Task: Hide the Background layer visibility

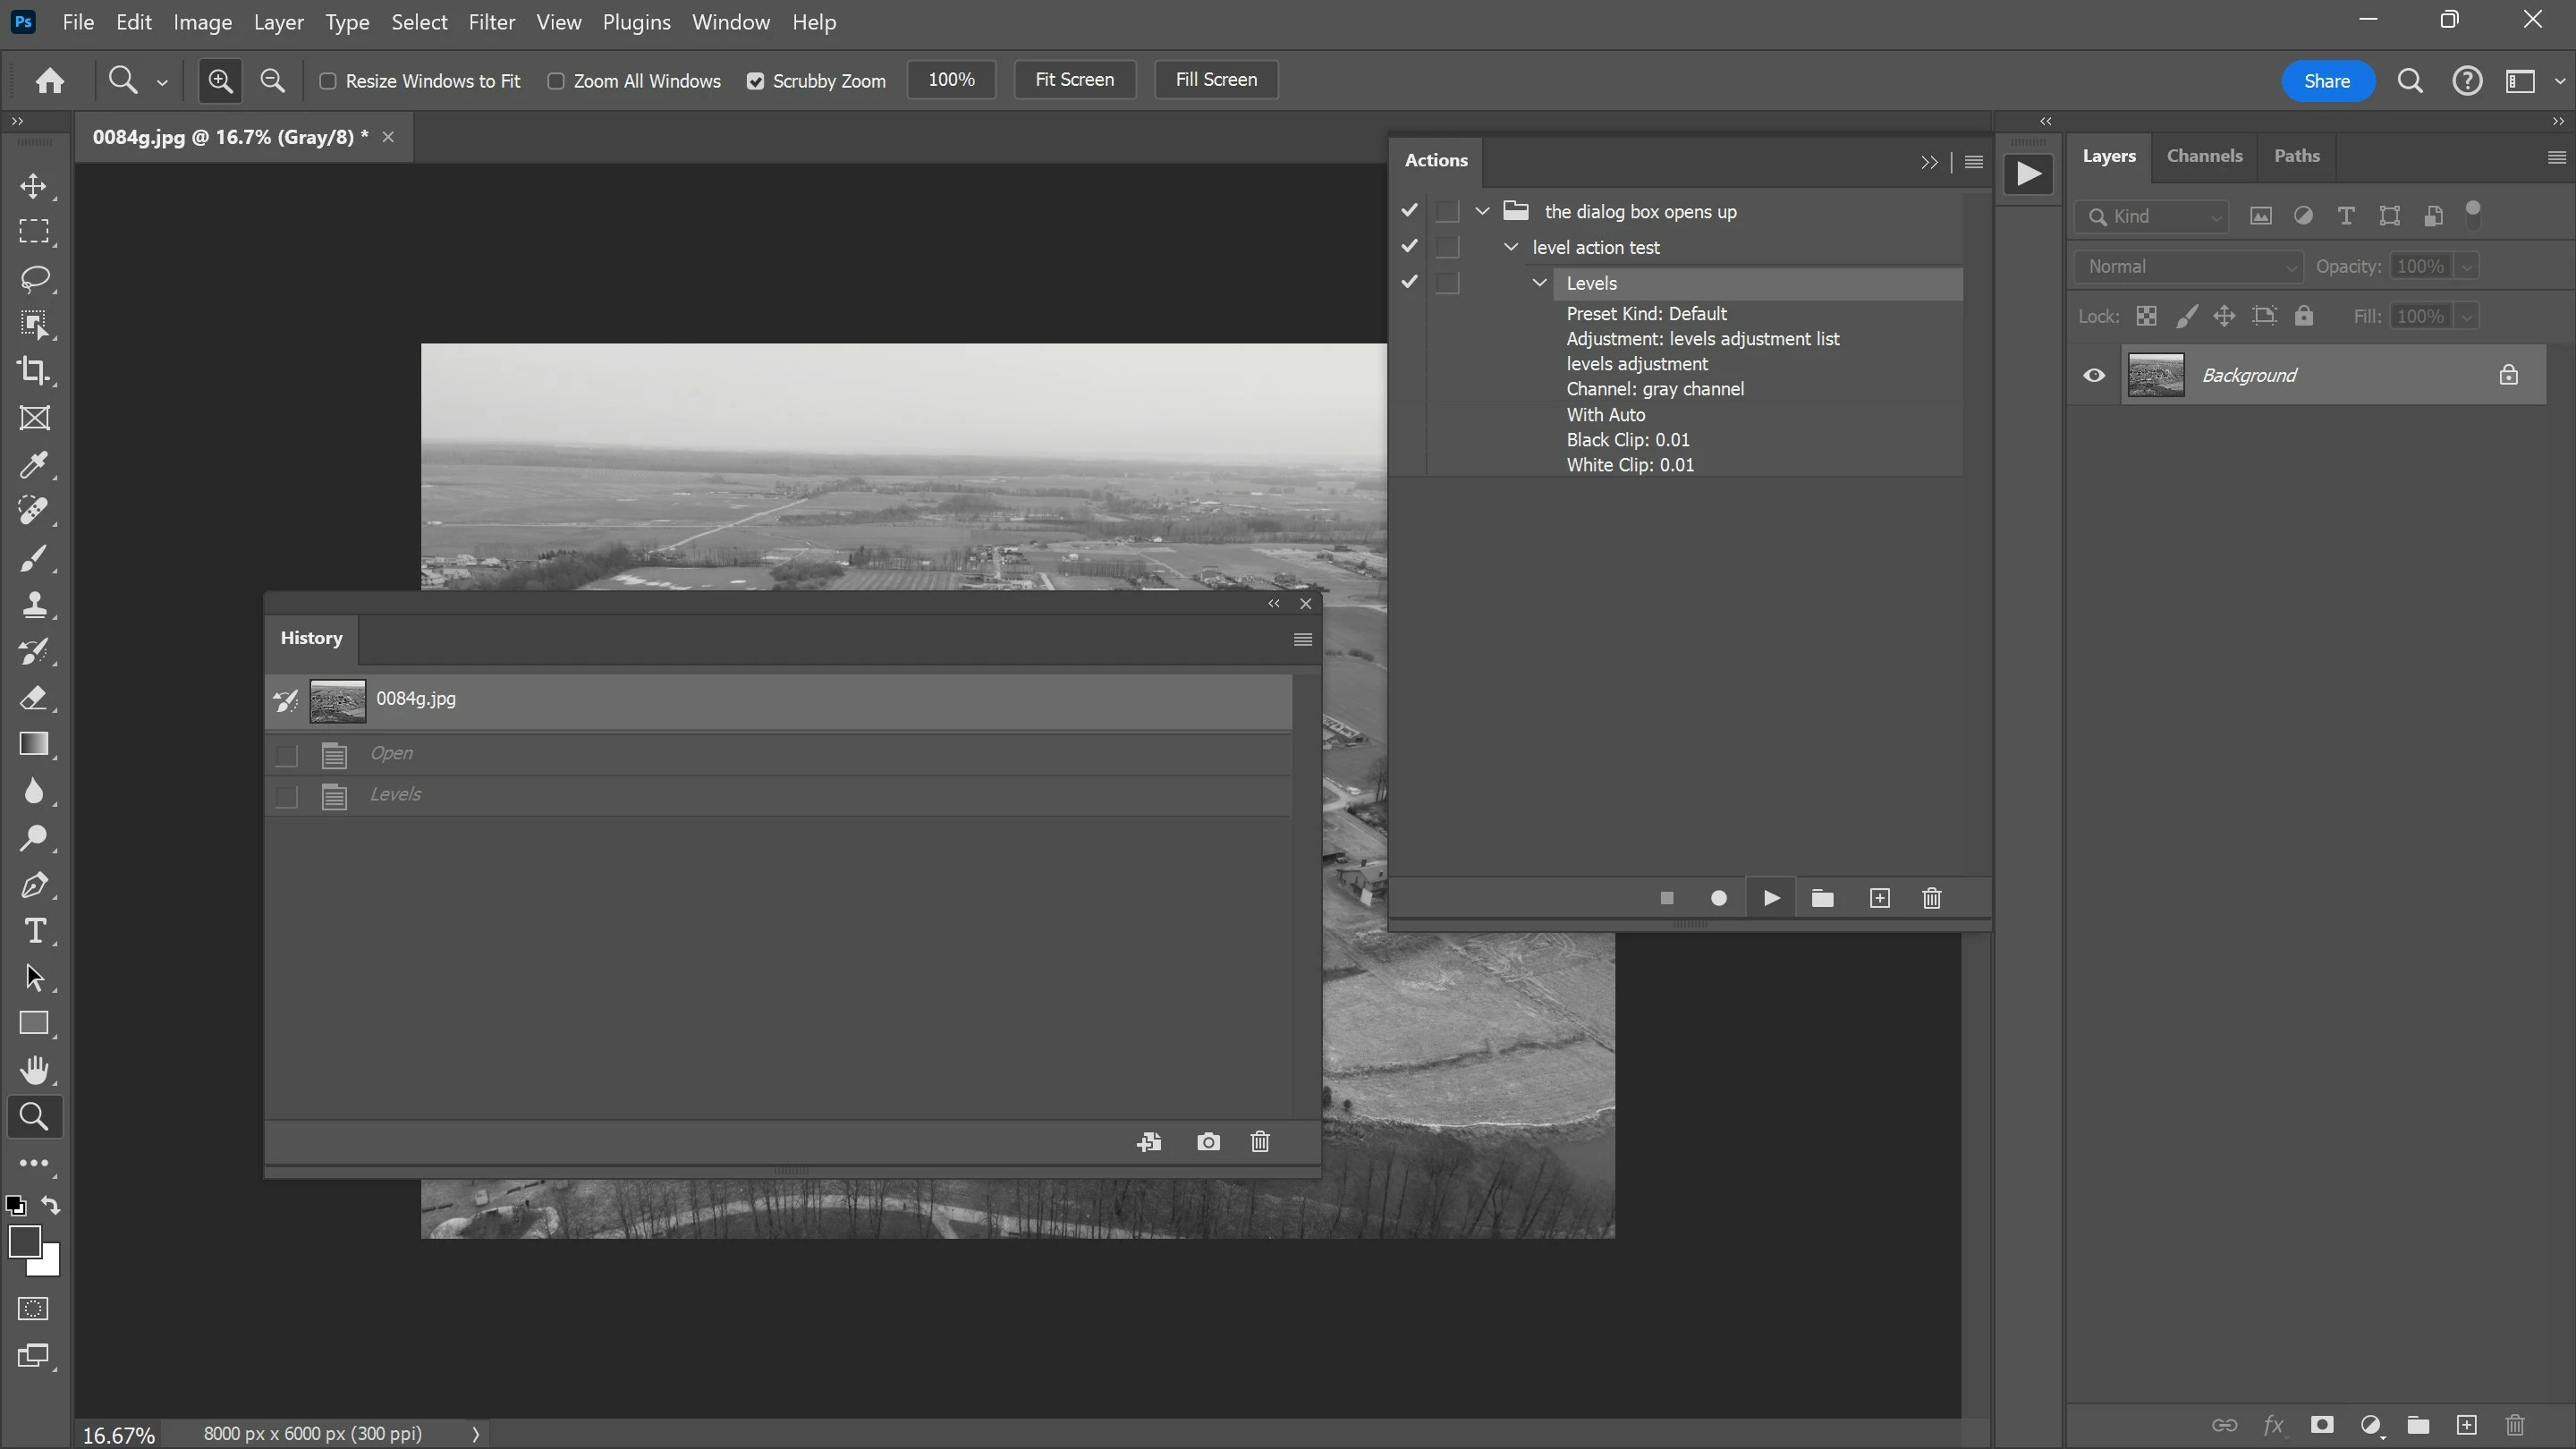Action: click(x=2094, y=375)
